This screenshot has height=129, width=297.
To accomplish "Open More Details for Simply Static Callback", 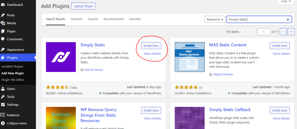I will coord(281,118).
